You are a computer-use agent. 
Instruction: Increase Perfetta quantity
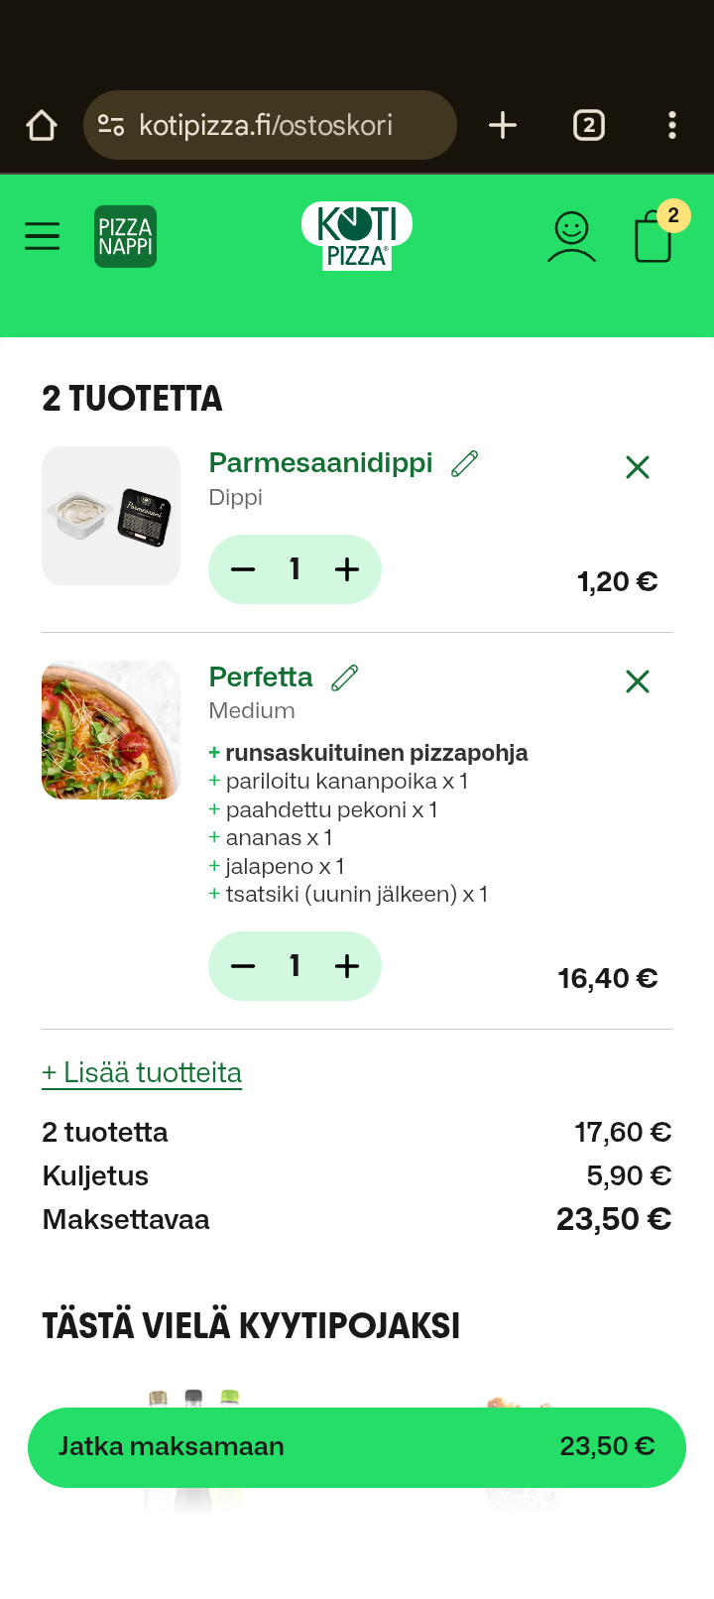click(x=347, y=966)
